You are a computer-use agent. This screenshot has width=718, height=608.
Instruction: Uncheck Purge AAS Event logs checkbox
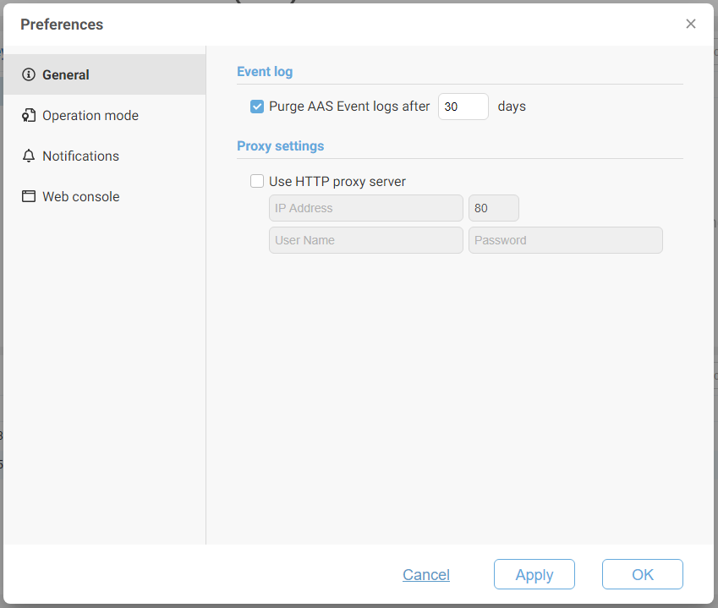pyautogui.click(x=257, y=107)
